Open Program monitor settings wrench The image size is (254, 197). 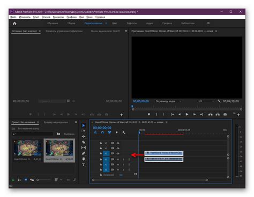click(219, 101)
